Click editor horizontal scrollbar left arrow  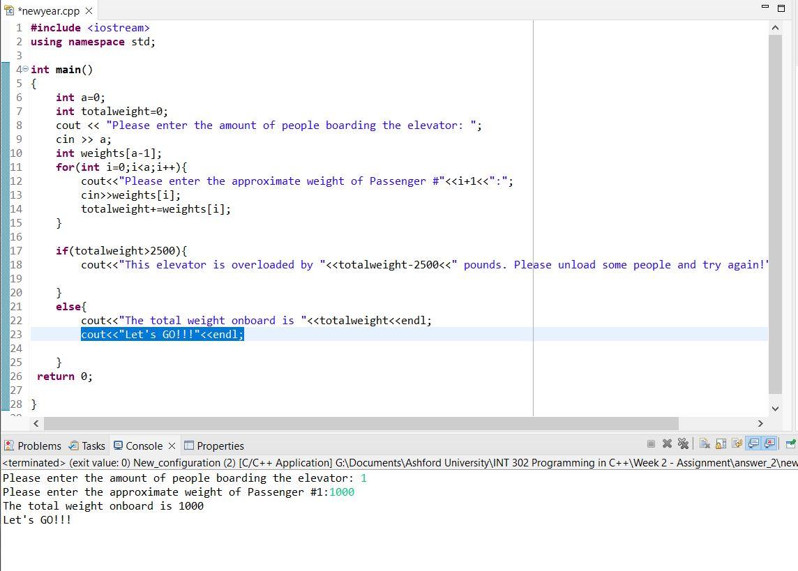36,423
